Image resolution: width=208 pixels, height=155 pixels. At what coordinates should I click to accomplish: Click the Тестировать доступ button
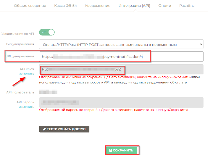coord(64,129)
